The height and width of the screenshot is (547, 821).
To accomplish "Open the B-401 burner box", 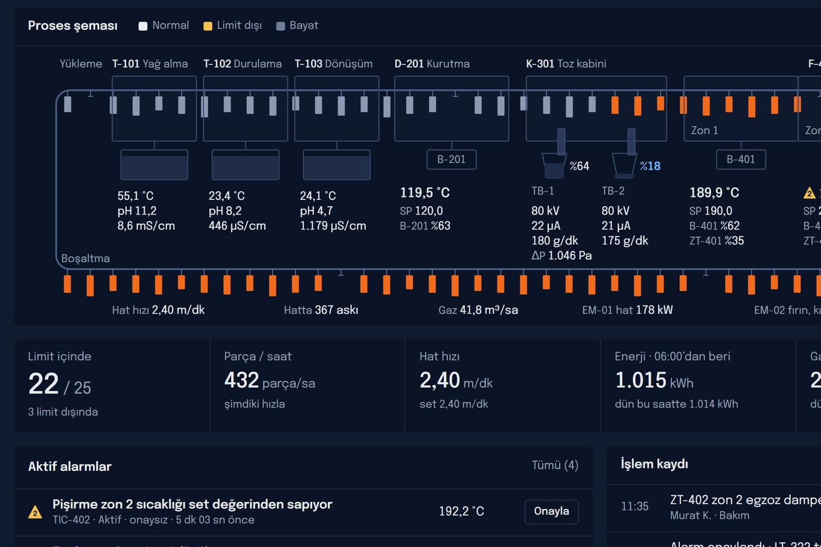I will [x=741, y=159].
